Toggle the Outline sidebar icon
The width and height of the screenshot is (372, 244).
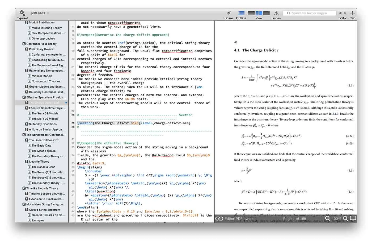click(x=241, y=13)
